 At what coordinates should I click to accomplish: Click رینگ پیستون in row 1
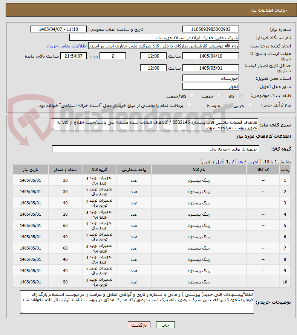tap(199, 181)
